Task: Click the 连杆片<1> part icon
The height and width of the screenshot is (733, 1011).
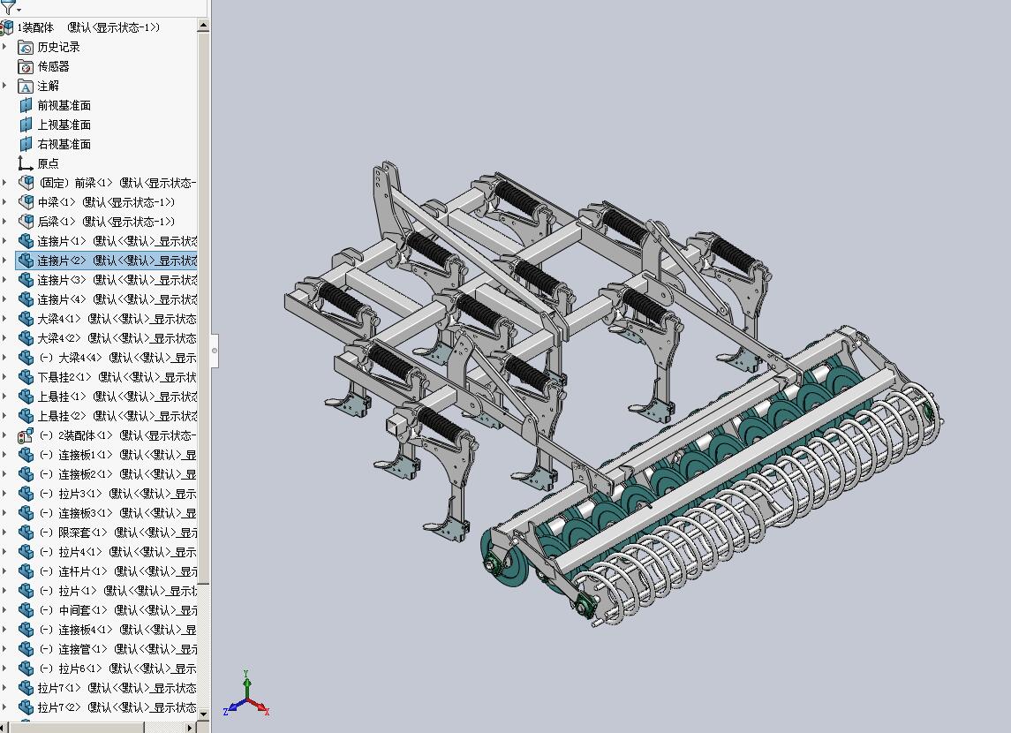Action: click(26, 571)
